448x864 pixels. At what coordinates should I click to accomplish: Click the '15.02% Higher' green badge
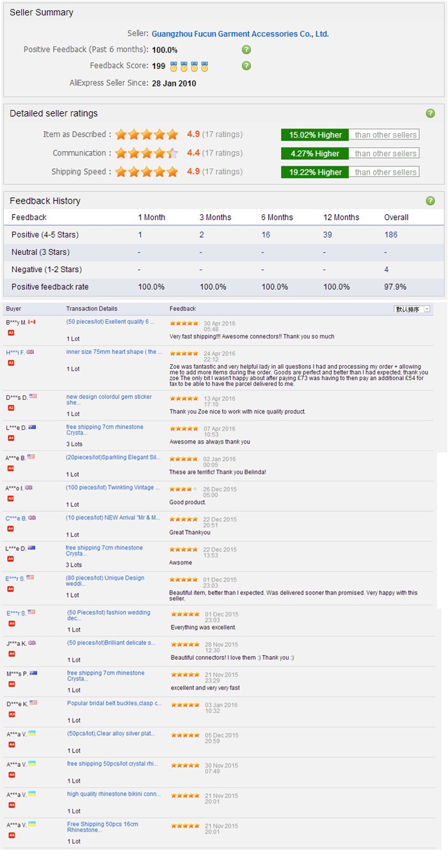(x=315, y=135)
